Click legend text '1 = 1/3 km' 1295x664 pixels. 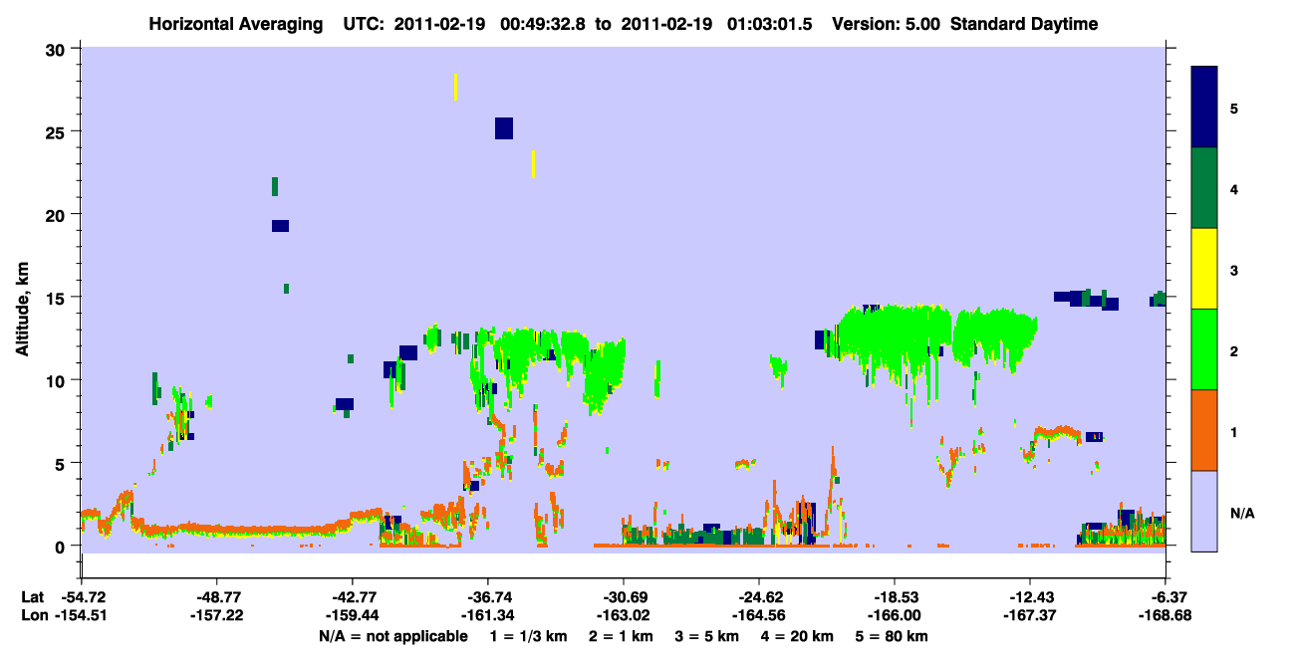(x=528, y=636)
